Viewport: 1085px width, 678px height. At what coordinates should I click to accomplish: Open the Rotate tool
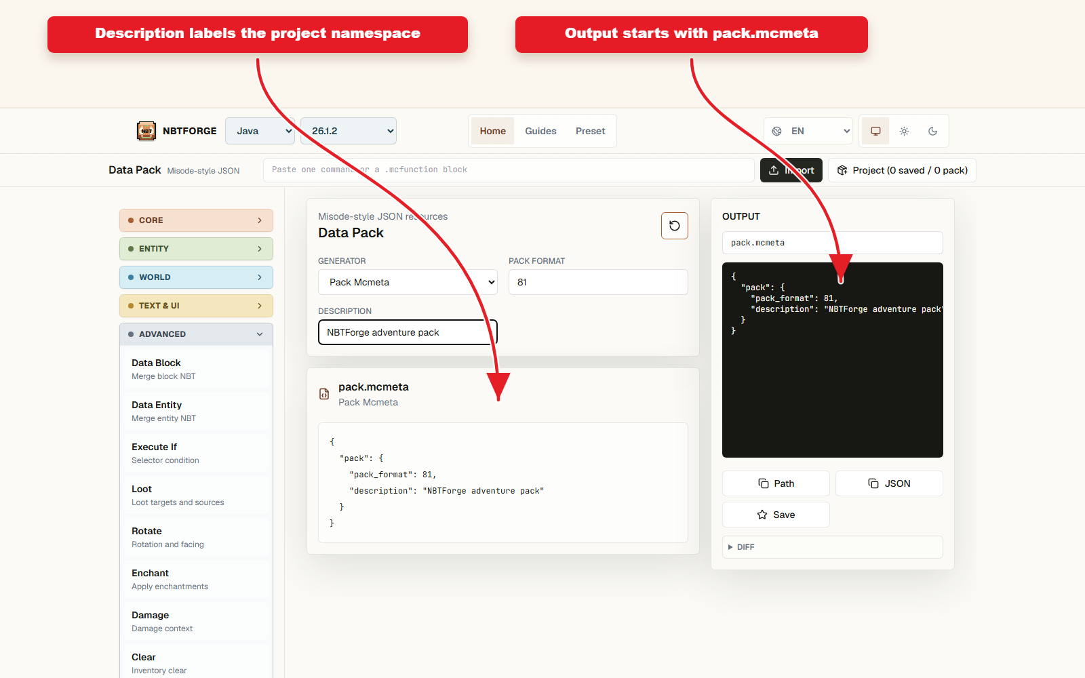[x=196, y=537]
